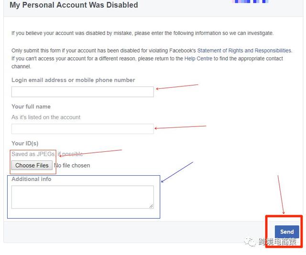Click the "If you believe your account was disabled" paragraph
The image size is (306, 255).
(142, 33)
